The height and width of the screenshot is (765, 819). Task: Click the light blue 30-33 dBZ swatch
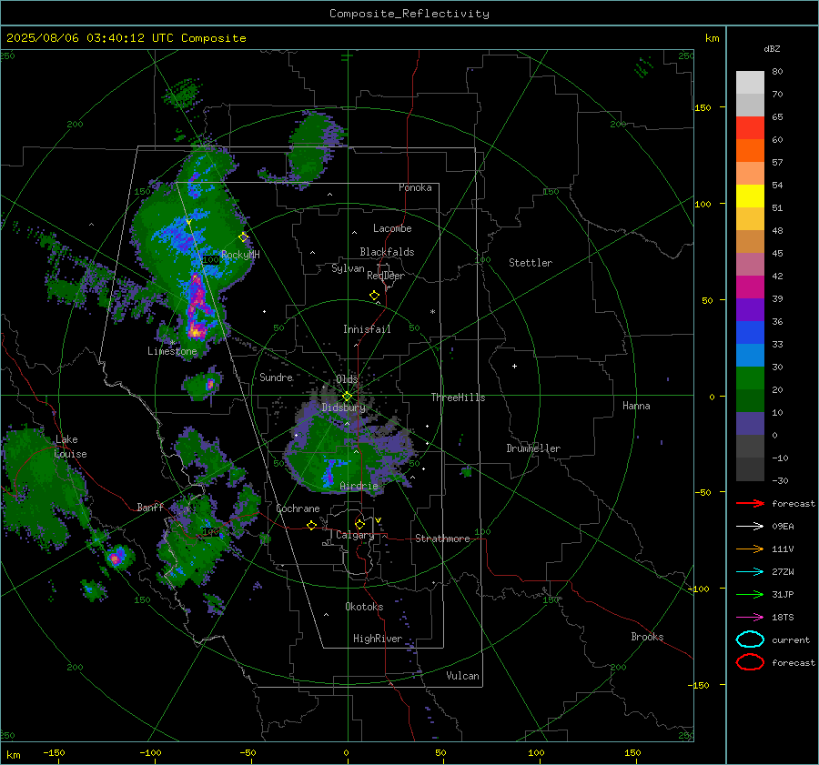(750, 355)
